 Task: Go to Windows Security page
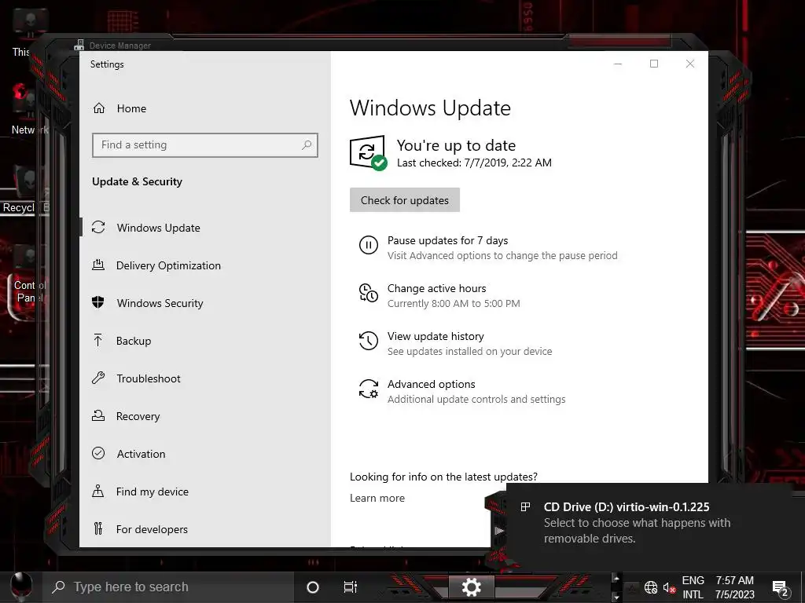(x=160, y=303)
